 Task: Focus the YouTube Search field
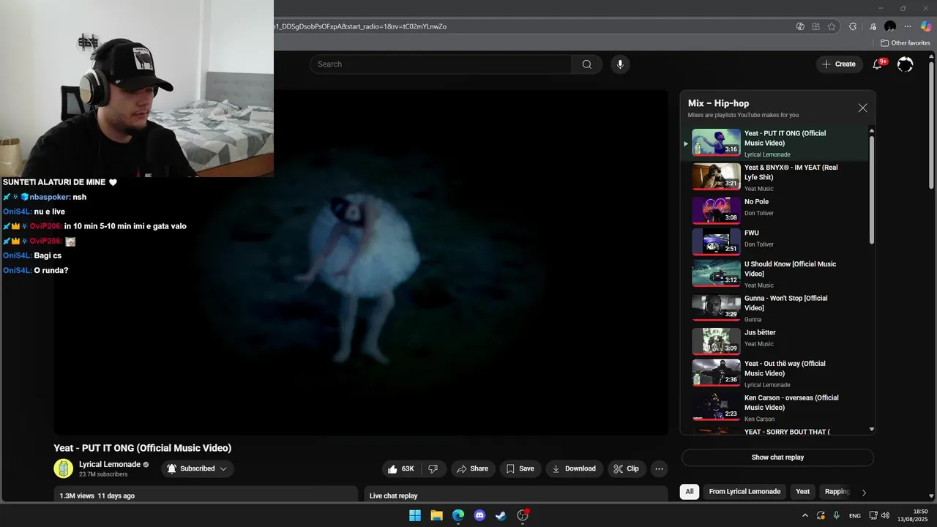coord(441,64)
